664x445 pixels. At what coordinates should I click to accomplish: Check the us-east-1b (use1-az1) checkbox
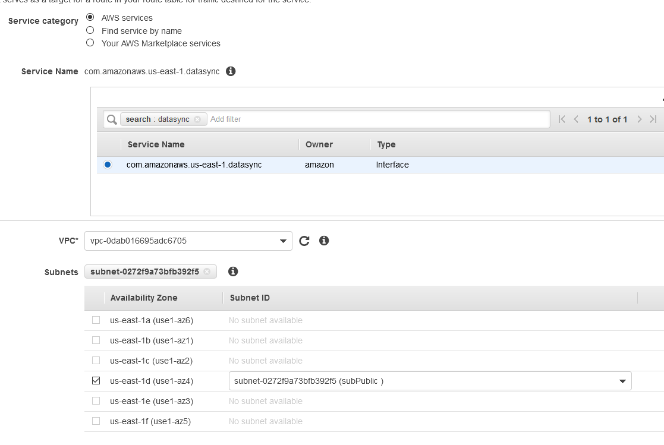coord(96,340)
